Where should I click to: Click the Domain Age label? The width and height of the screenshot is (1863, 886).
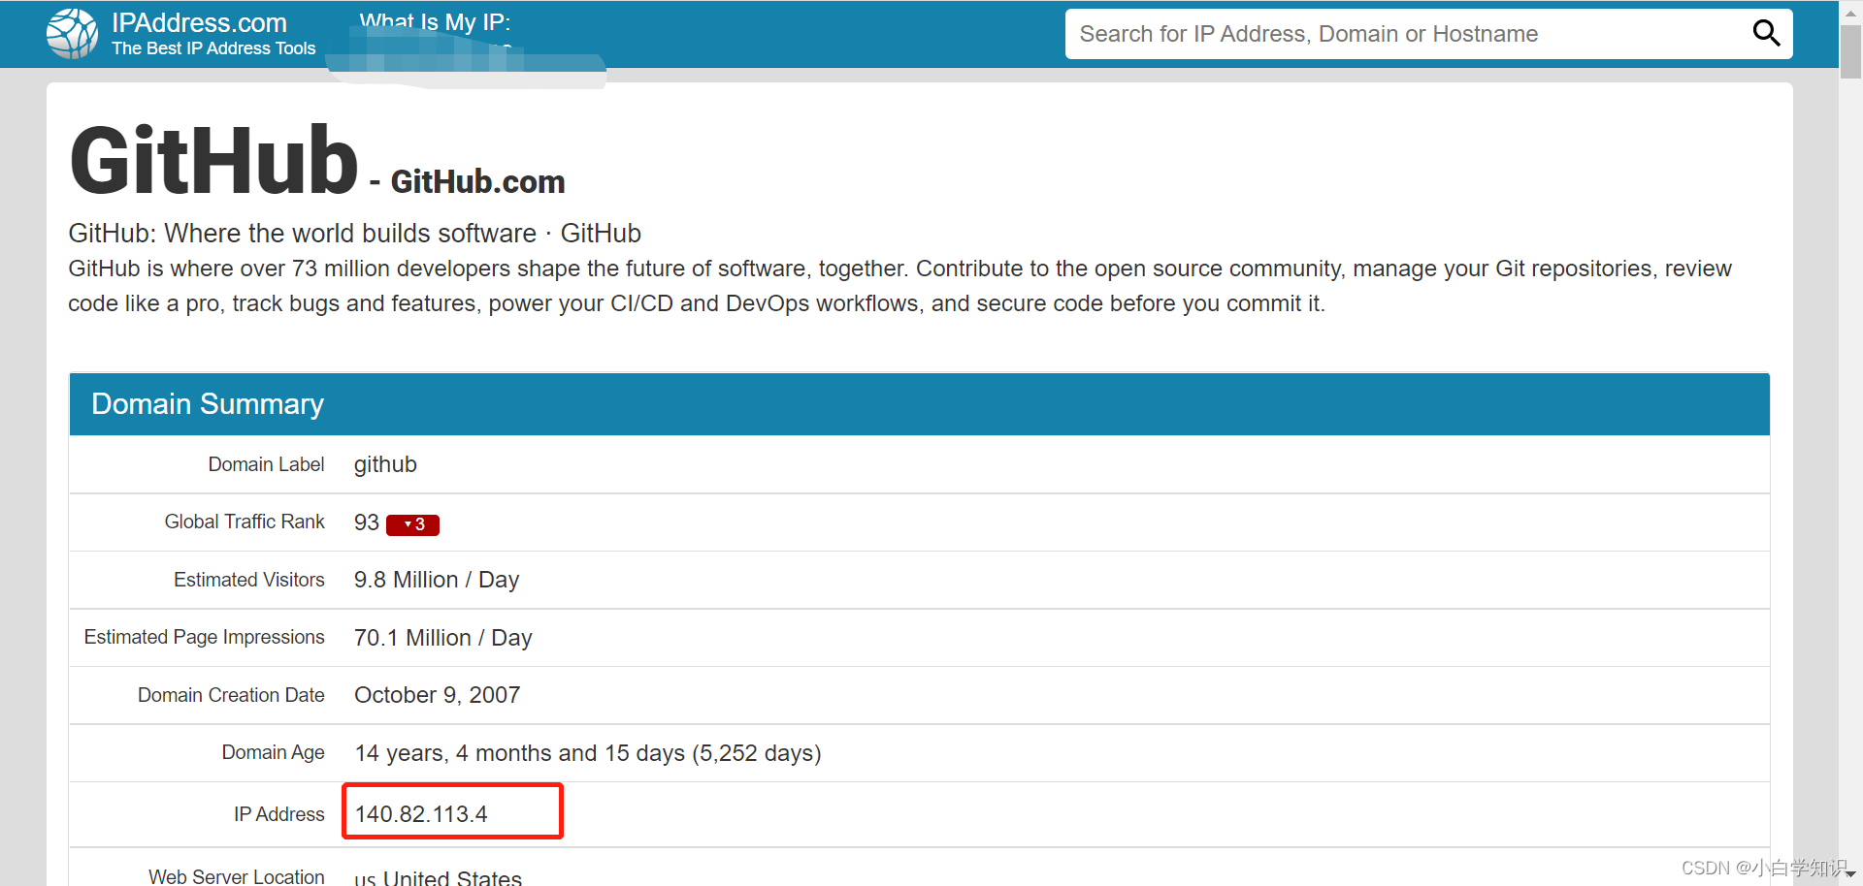[273, 752]
